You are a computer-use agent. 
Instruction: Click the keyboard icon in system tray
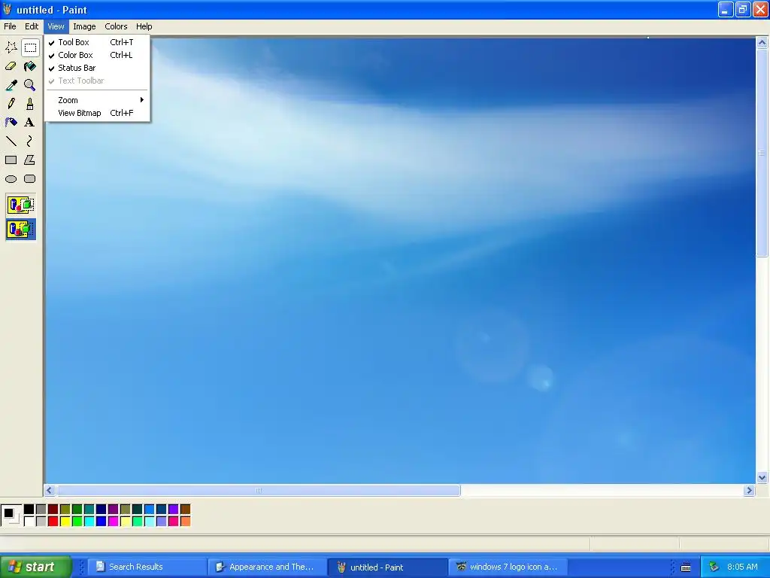pyautogui.click(x=686, y=567)
